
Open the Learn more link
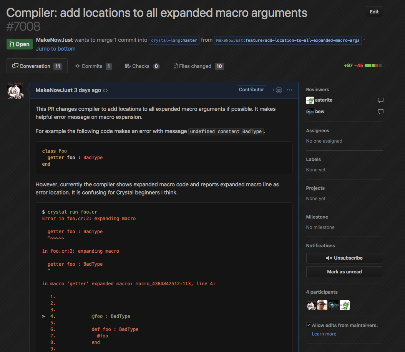324,334
